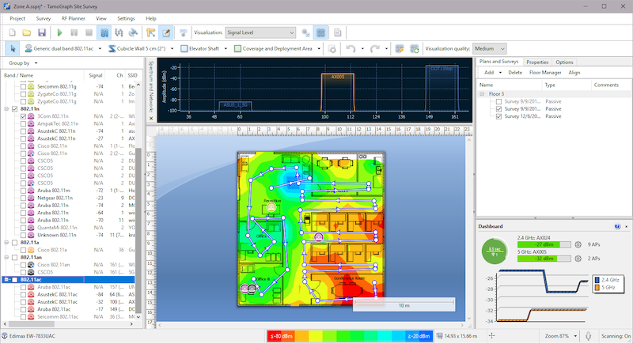This screenshot has width=633, height=344.
Task: Stop the survey recording
Action: (89, 32)
